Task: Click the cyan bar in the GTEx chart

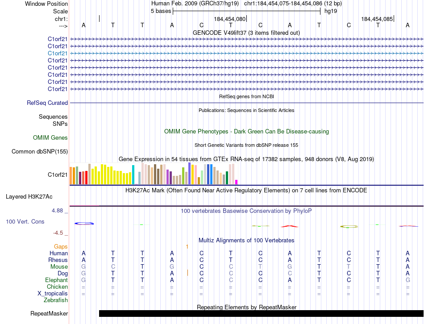Action: pyautogui.click(x=133, y=174)
